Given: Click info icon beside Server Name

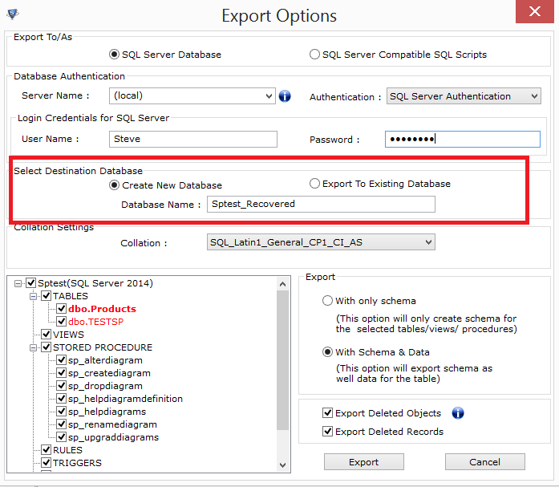Looking at the screenshot, I should pyautogui.click(x=285, y=96).
